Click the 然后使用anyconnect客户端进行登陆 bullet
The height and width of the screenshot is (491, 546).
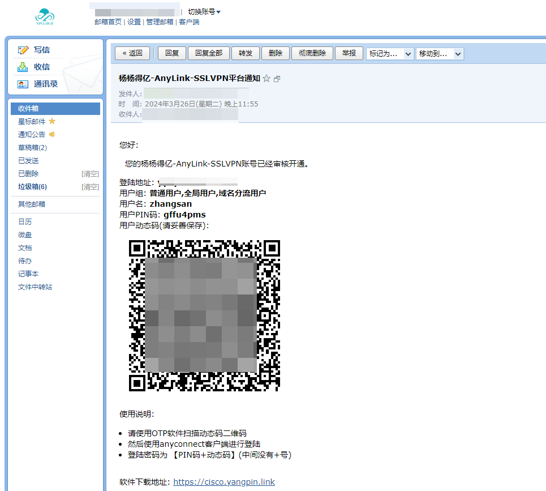click(x=194, y=444)
